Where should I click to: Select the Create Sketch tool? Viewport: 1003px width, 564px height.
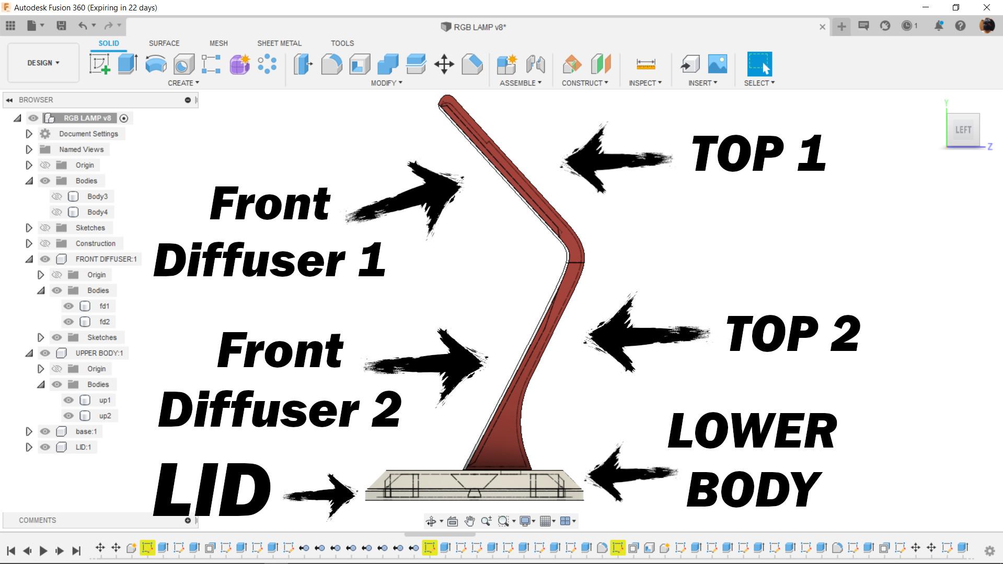point(99,63)
